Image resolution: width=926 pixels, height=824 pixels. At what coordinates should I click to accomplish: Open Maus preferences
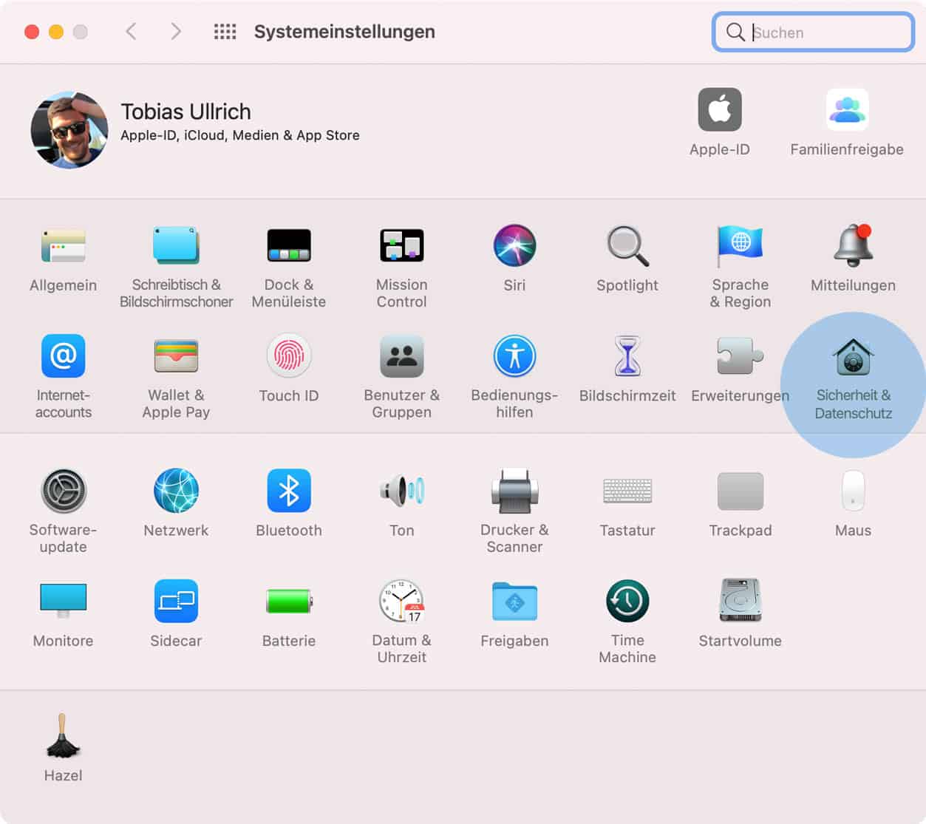(854, 491)
